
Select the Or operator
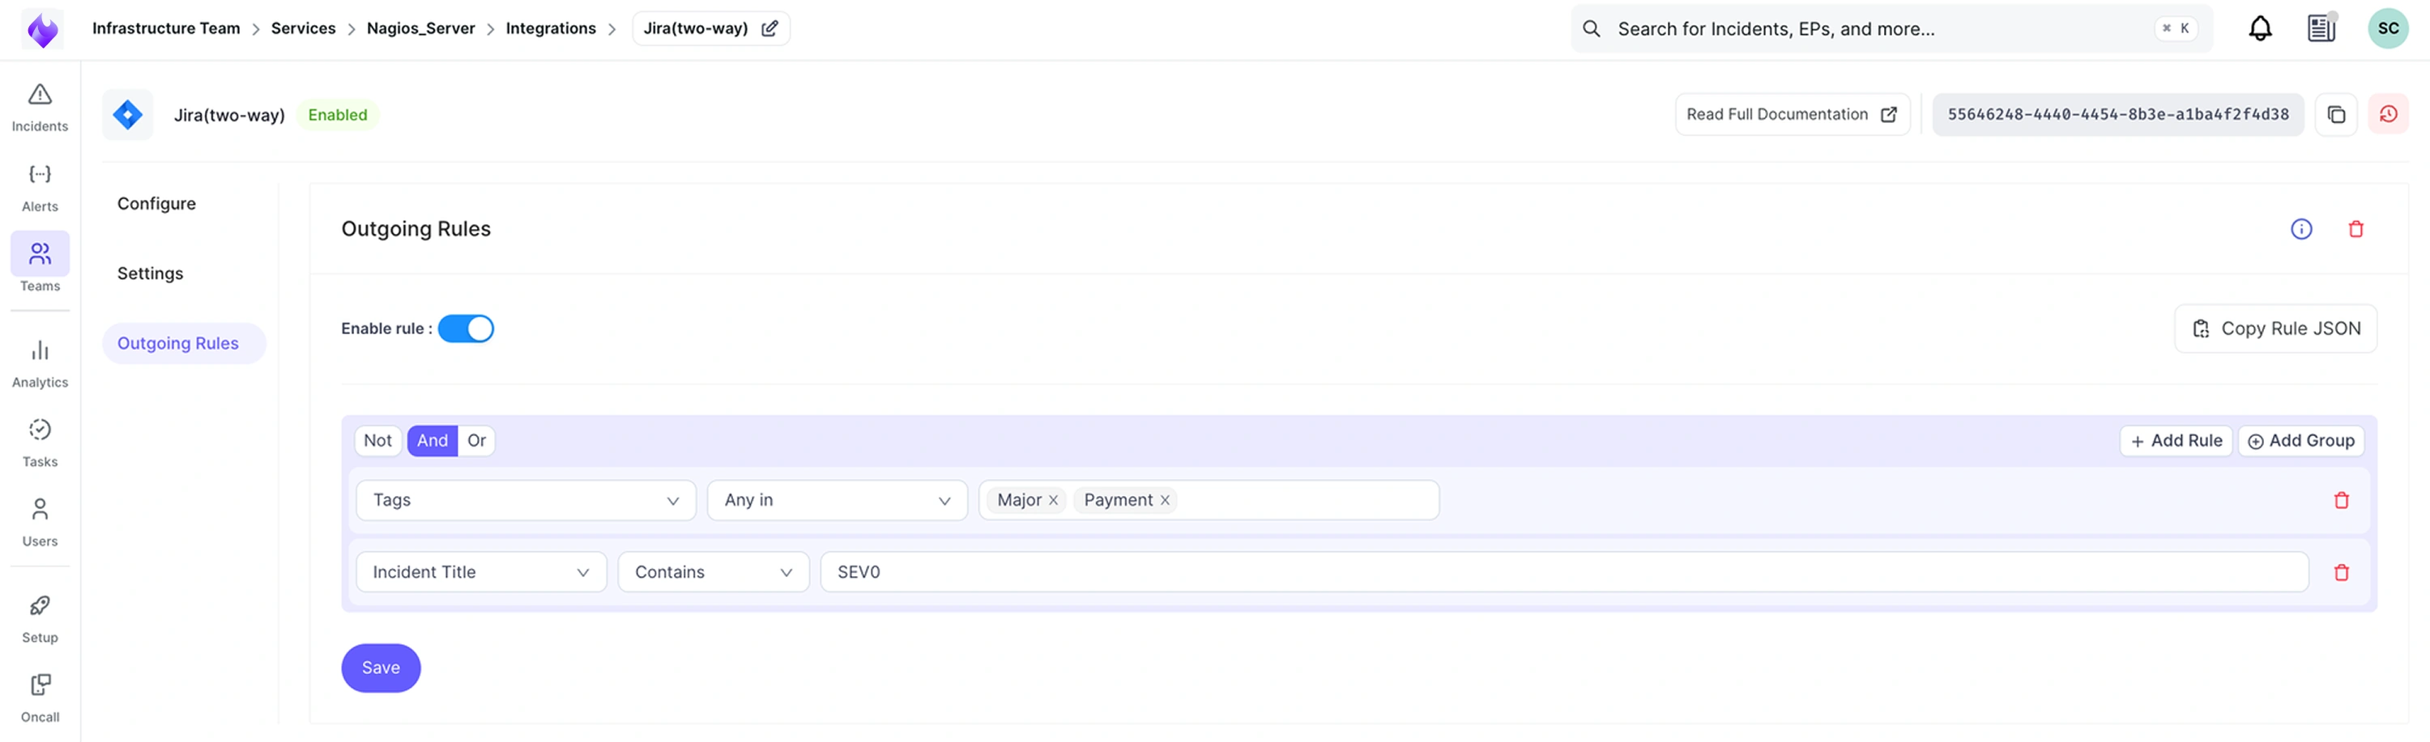click(476, 440)
